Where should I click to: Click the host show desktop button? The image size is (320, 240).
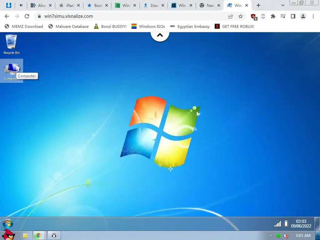pos(317,236)
